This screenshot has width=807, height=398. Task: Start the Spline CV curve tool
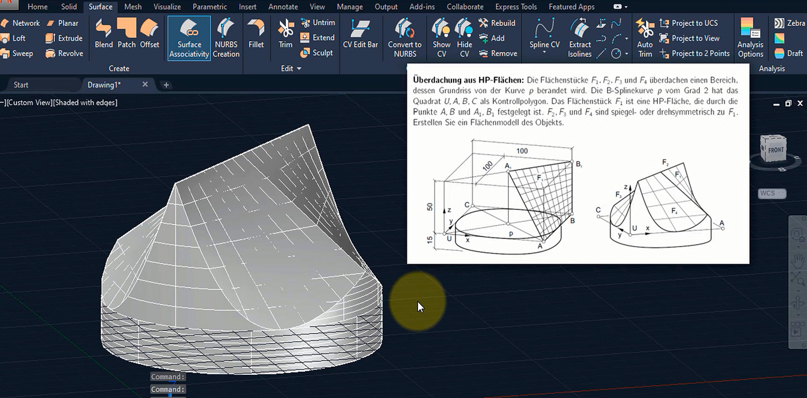pyautogui.click(x=544, y=33)
